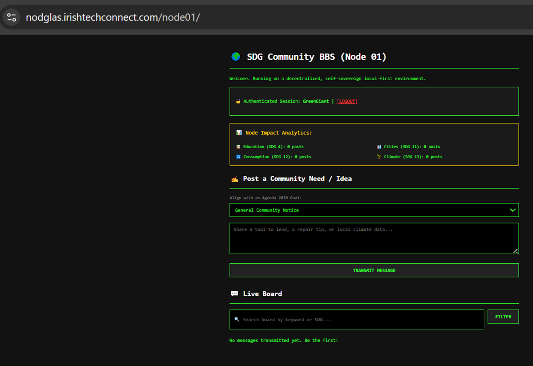
Task: Click the 'Welcome. Running on a decentralized' line
Action: (x=327, y=79)
